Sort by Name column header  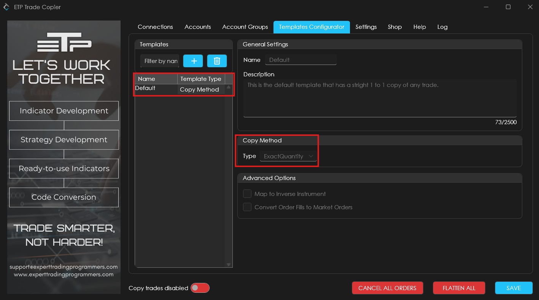[x=156, y=79]
